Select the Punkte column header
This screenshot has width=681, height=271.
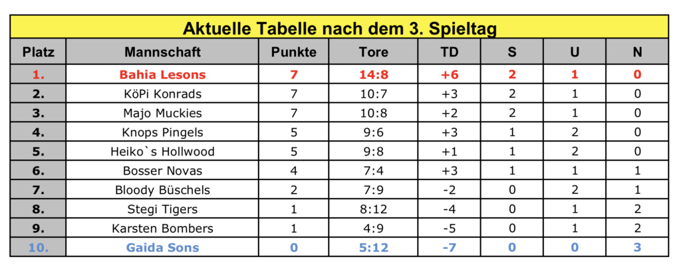click(x=293, y=52)
